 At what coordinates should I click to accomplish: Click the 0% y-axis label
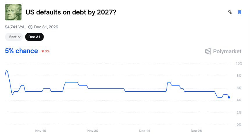point(239,125)
